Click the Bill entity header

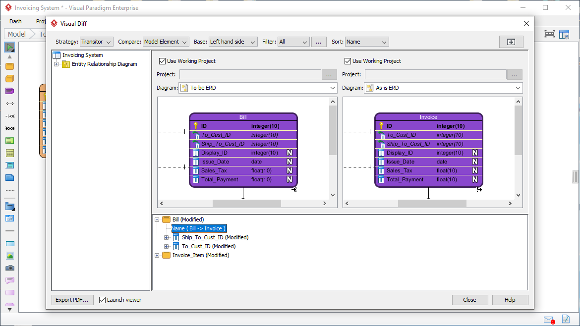243,117
